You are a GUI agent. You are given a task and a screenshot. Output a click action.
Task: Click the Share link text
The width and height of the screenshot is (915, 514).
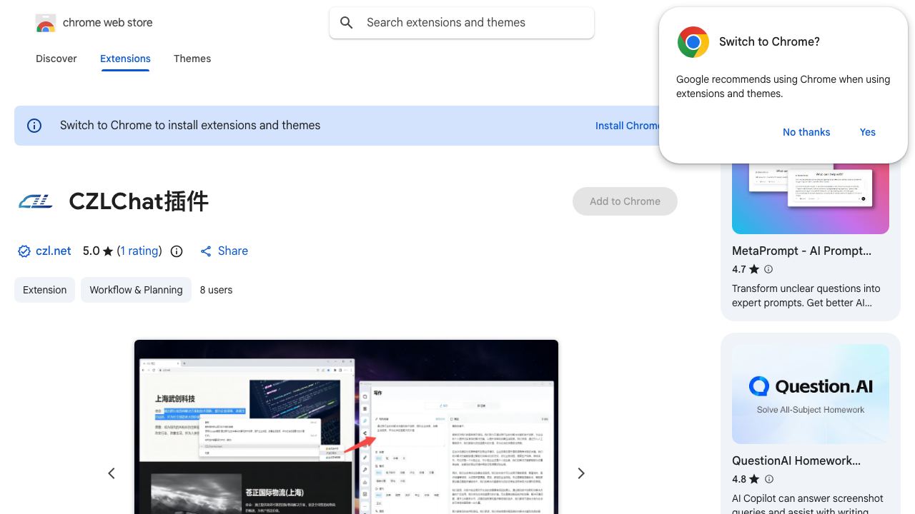233,251
